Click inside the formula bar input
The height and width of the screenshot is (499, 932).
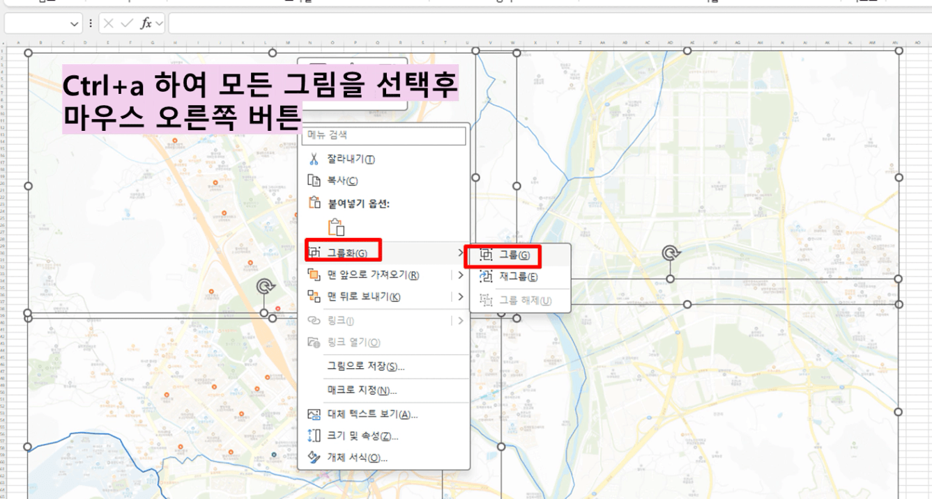(x=544, y=24)
